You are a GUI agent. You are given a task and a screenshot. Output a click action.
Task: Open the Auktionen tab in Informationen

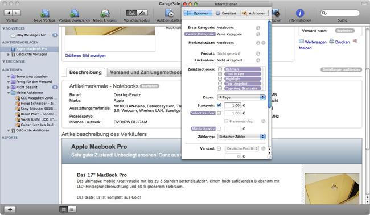click(x=254, y=13)
